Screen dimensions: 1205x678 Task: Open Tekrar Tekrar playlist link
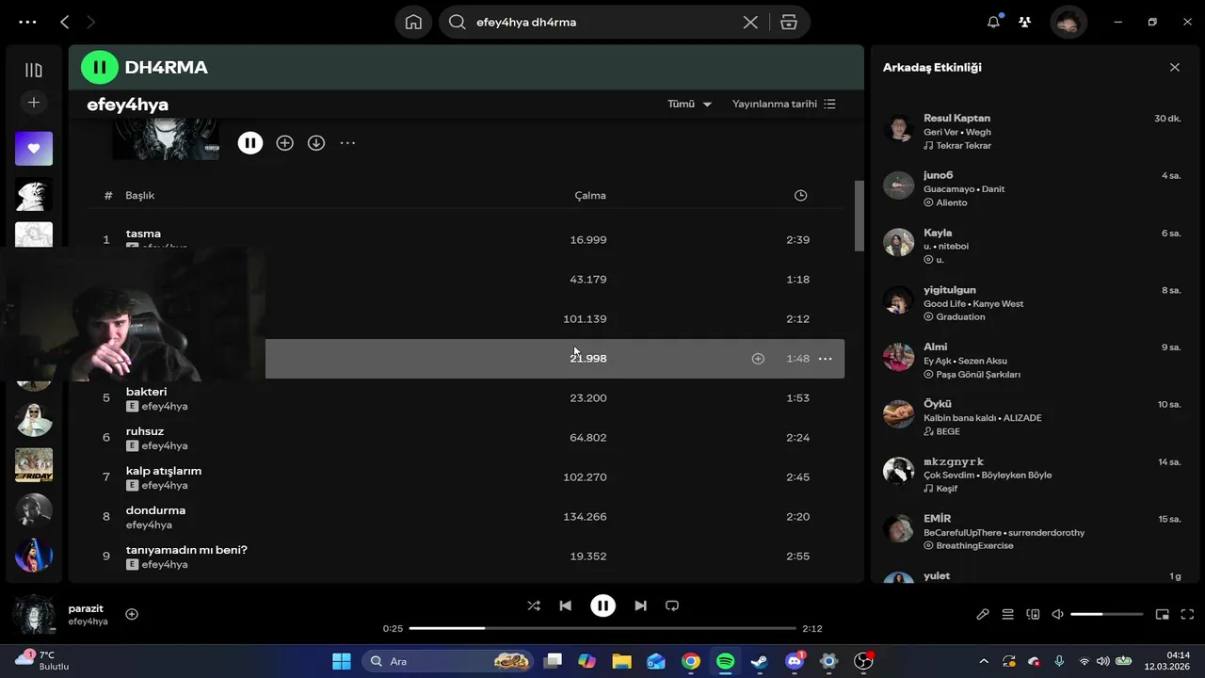pyautogui.click(x=963, y=146)
